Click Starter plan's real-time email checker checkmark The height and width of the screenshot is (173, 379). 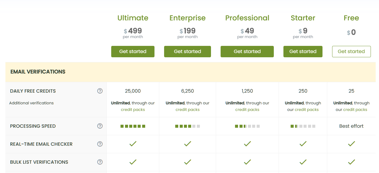[x=303, y=144]
